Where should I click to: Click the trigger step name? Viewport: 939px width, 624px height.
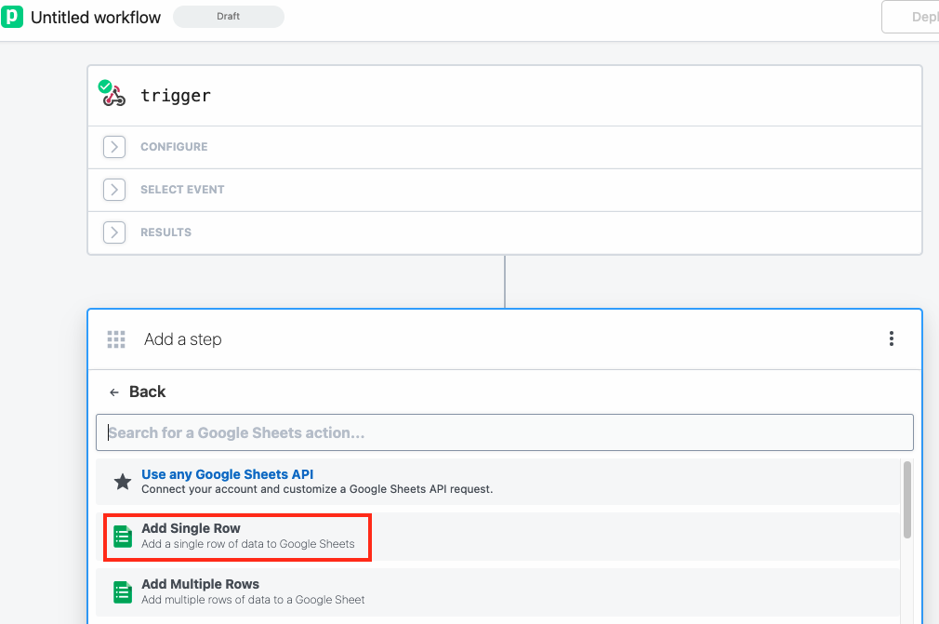pos(176,96)
